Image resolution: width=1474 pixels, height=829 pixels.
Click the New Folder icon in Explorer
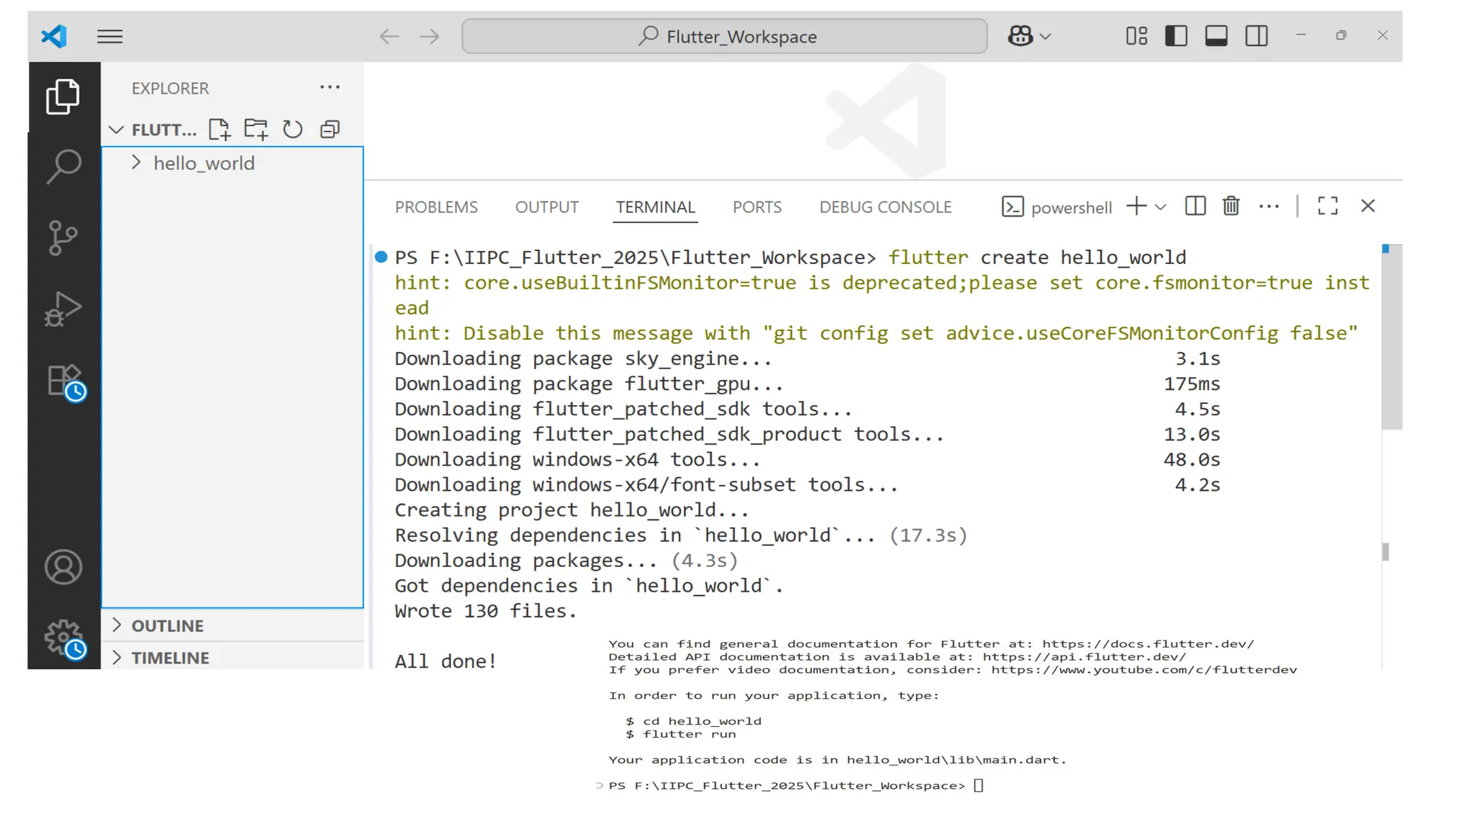click(x=256, y=130)
